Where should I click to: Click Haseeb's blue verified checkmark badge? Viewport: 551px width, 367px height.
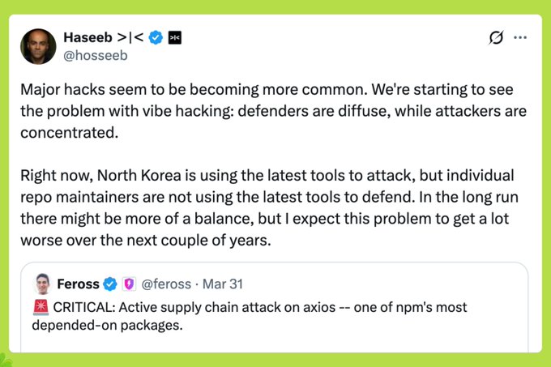click(156, 37)
